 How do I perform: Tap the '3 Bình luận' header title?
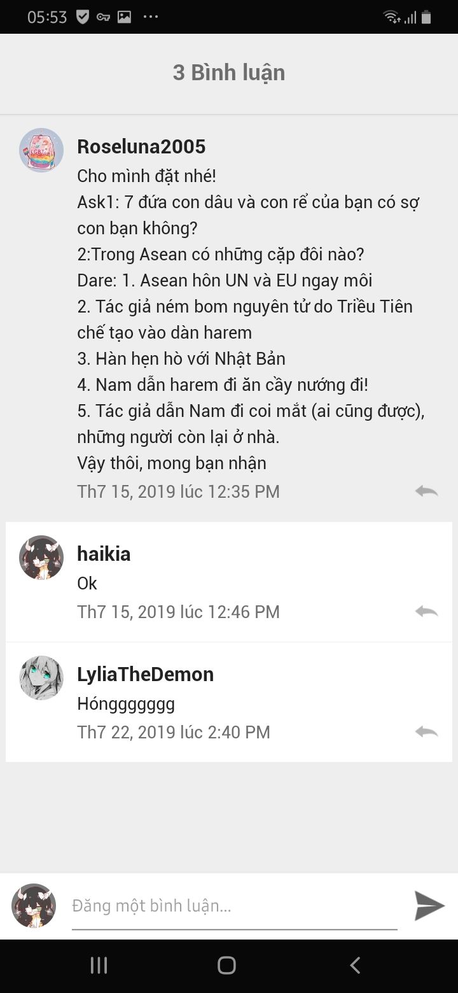[x=229, y=73]
